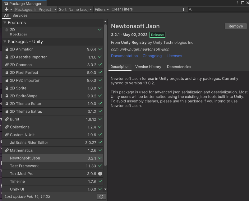249x201 pixels.
Task: Click the green Release tag
Action: point(157,35)
